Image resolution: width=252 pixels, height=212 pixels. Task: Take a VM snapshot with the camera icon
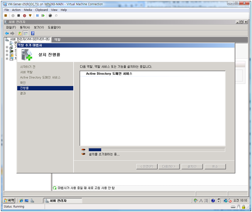coord(50,15)
